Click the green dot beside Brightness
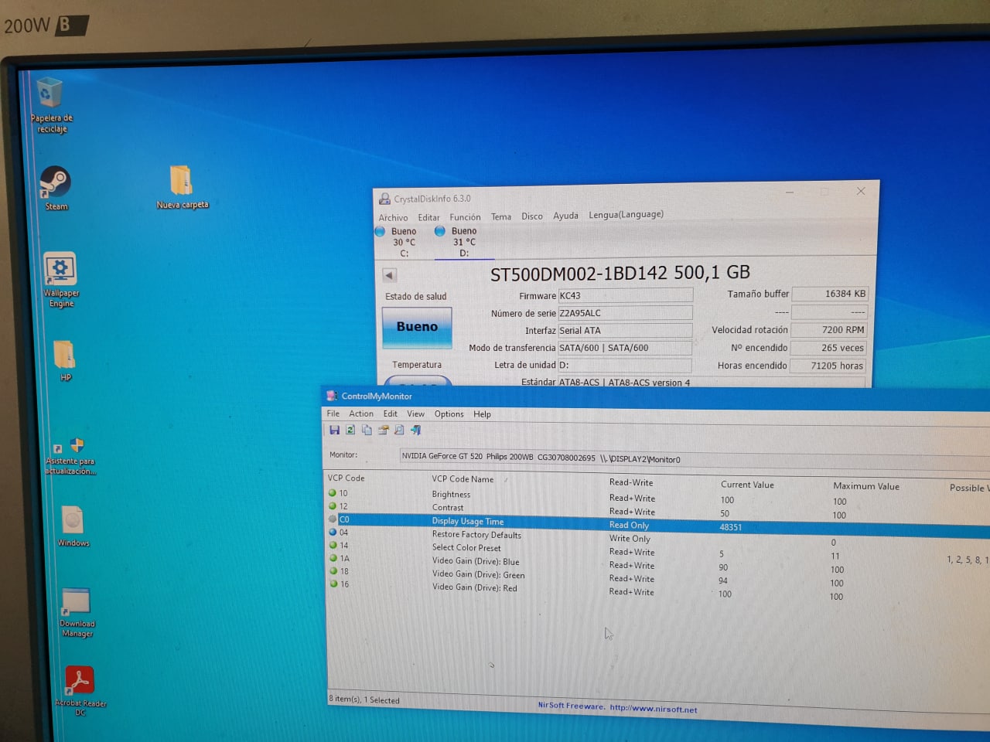990x742 pixels. (333, 494)
